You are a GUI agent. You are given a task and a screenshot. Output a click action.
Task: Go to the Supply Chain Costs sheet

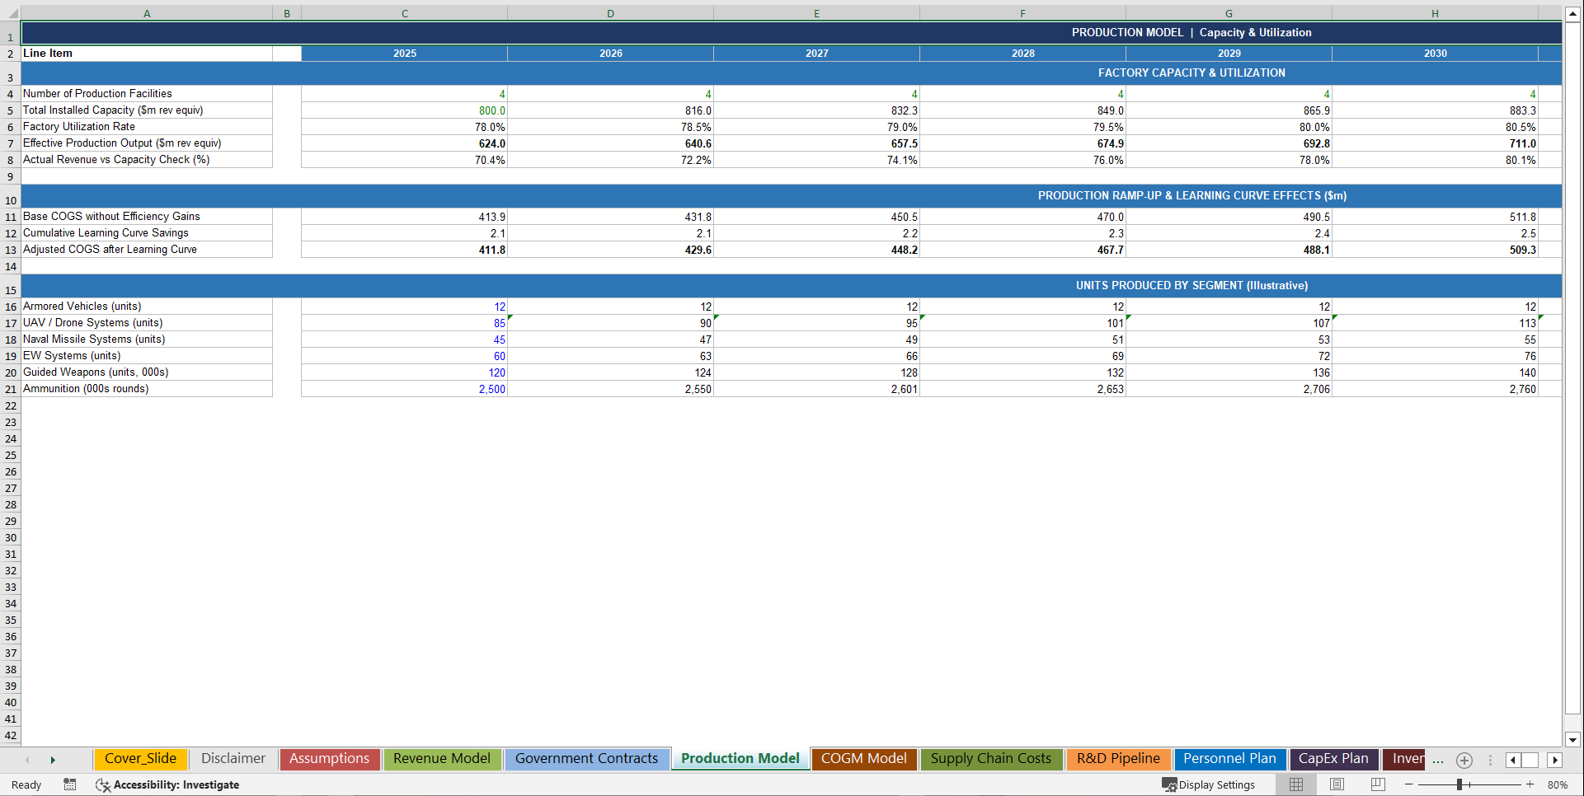coord(991,759)
